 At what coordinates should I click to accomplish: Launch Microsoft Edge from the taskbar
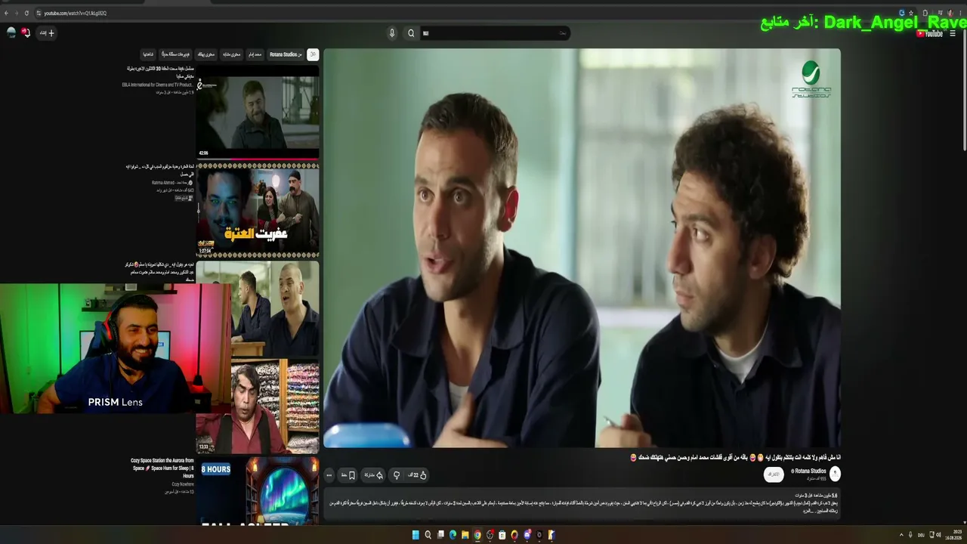[453, 535]
